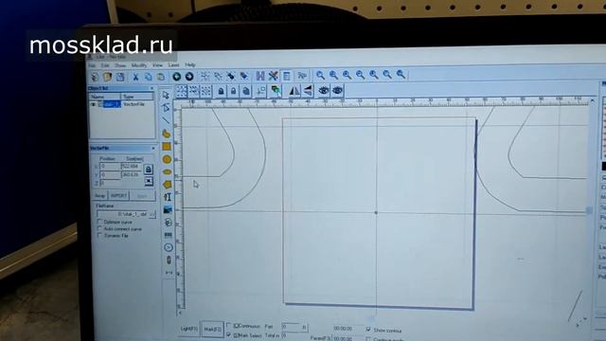
Task: Select the node edit tool
Action: [x=166, y=108]
